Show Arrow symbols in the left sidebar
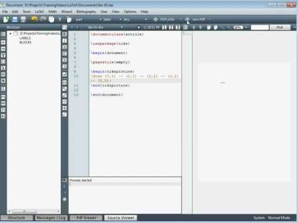 [3, 49]
